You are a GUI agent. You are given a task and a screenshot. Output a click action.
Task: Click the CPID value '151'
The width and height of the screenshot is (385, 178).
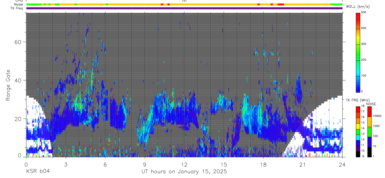click(184, 1)
